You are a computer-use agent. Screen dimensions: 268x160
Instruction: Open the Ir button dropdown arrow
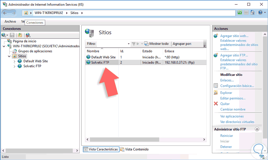[142, 44]
